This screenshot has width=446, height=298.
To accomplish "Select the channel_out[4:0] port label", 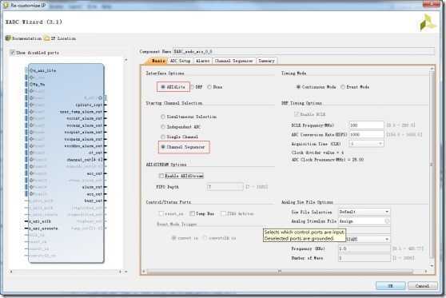I will 85,160.
